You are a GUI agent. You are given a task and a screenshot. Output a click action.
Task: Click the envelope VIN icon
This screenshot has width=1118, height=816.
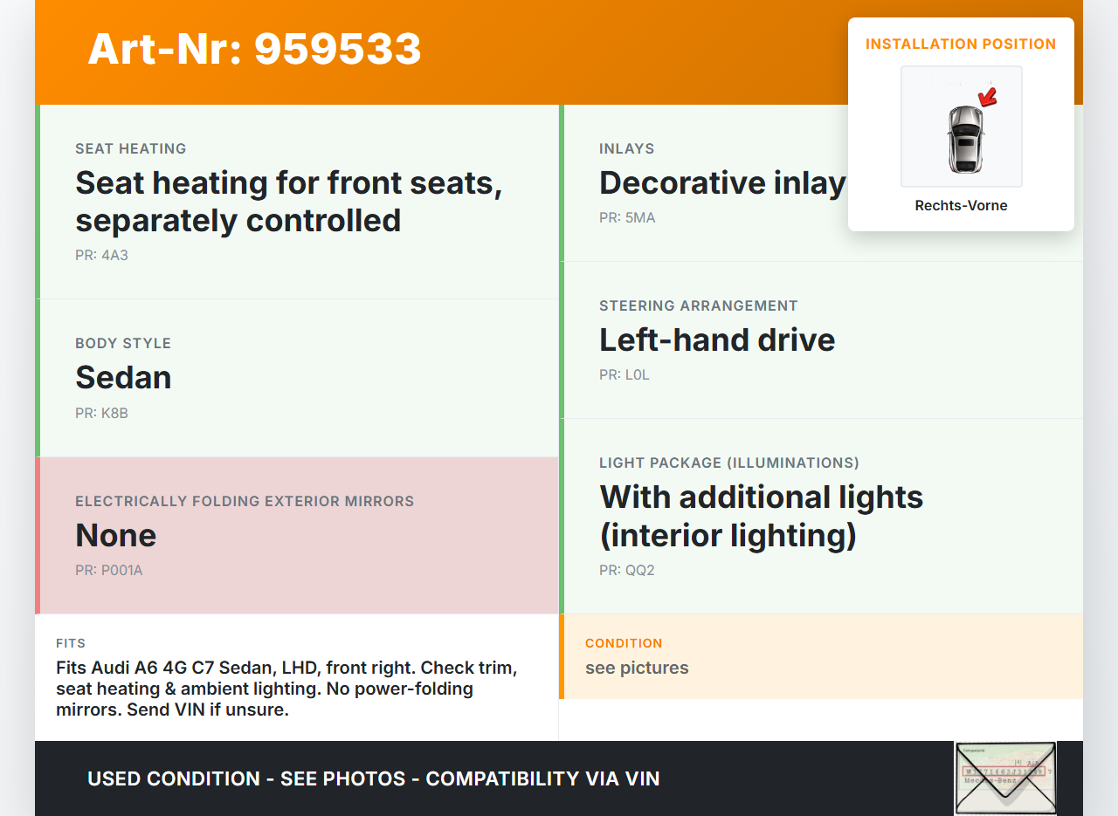tap(1005, 777)
